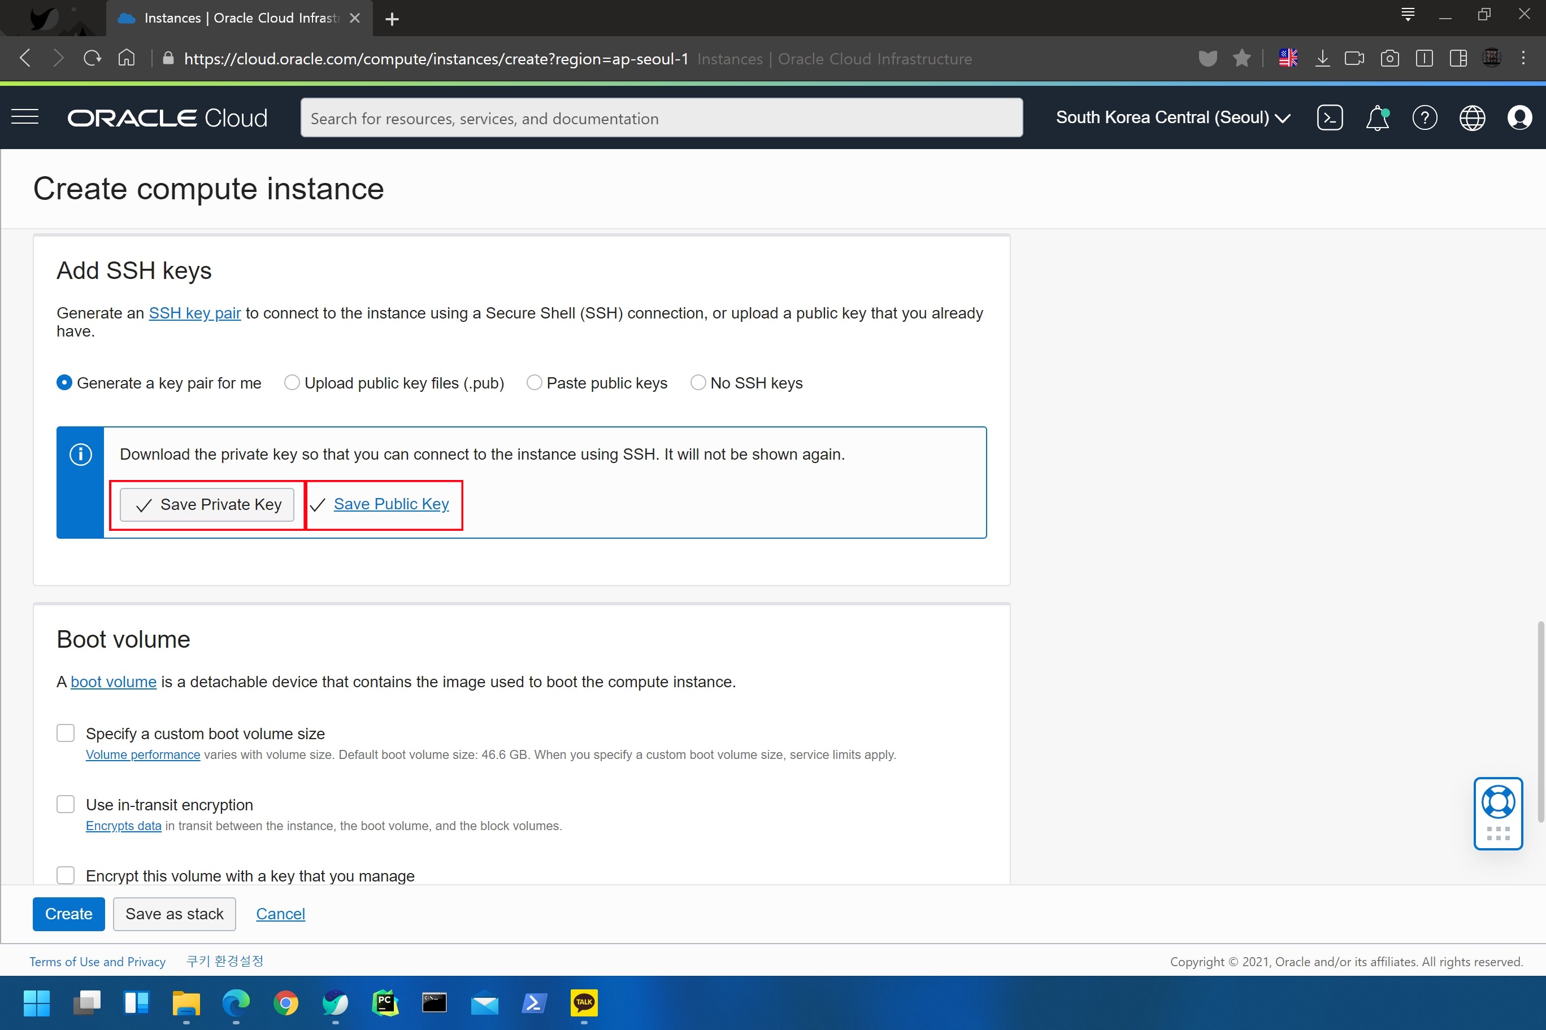Check Use in-transit encryption
The image size is (1546, 1030).
click(66, 804)
